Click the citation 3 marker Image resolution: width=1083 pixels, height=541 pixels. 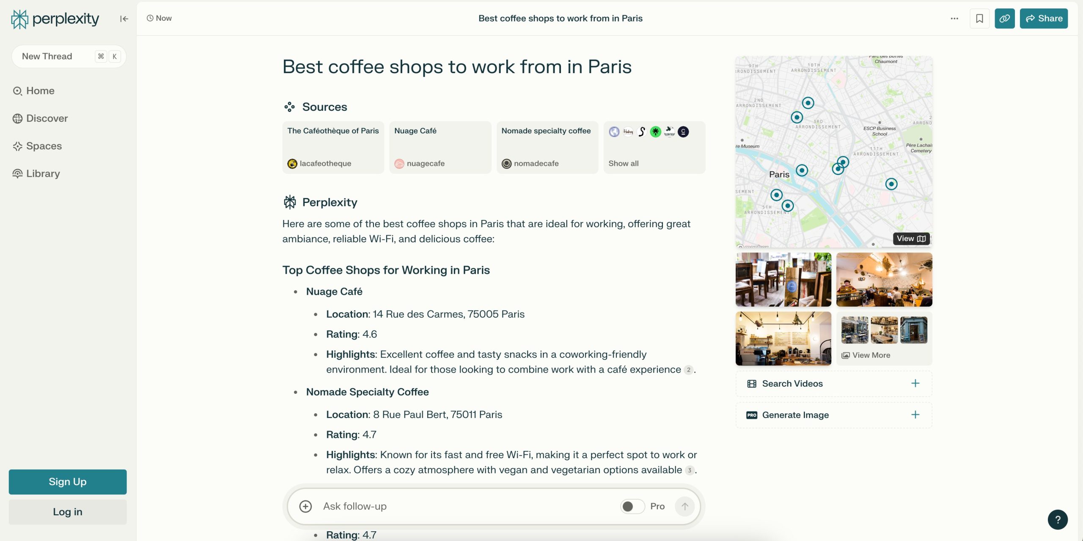[x=690, y=470]
